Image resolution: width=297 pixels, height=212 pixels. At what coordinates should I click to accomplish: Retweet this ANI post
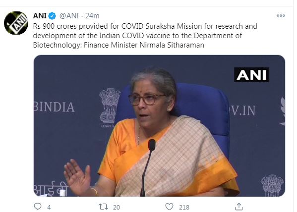[x=104, y=207]
